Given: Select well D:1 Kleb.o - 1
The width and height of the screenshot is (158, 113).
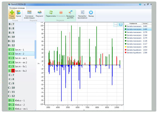Looking at the screenshot, I should 21,100.
